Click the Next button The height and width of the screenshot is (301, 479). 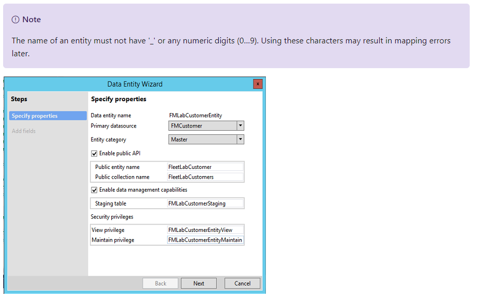click(x=199, y=283)
